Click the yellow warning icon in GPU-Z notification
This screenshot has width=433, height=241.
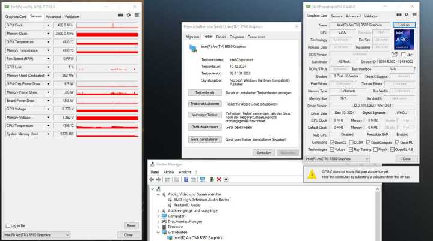click(x=312, y=174)
